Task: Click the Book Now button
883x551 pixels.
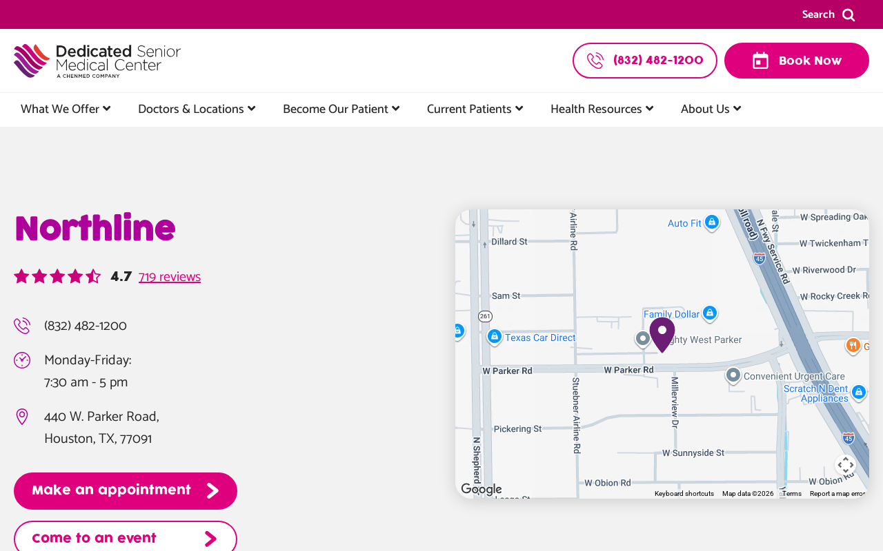Action: 797,61
